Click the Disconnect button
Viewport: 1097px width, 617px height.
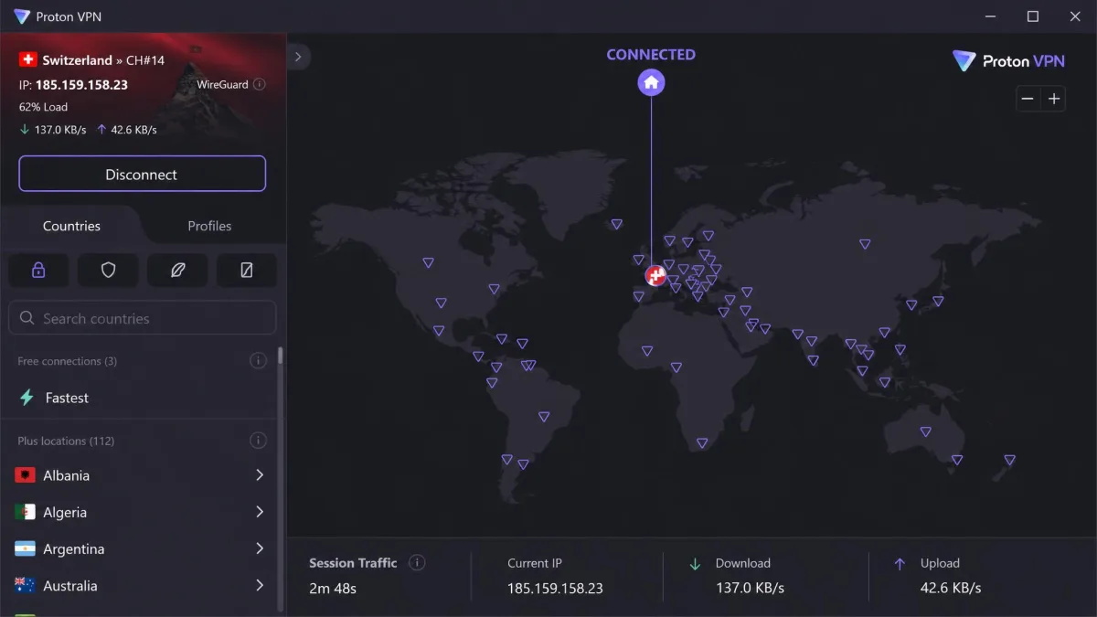click(x=142, y=174)
